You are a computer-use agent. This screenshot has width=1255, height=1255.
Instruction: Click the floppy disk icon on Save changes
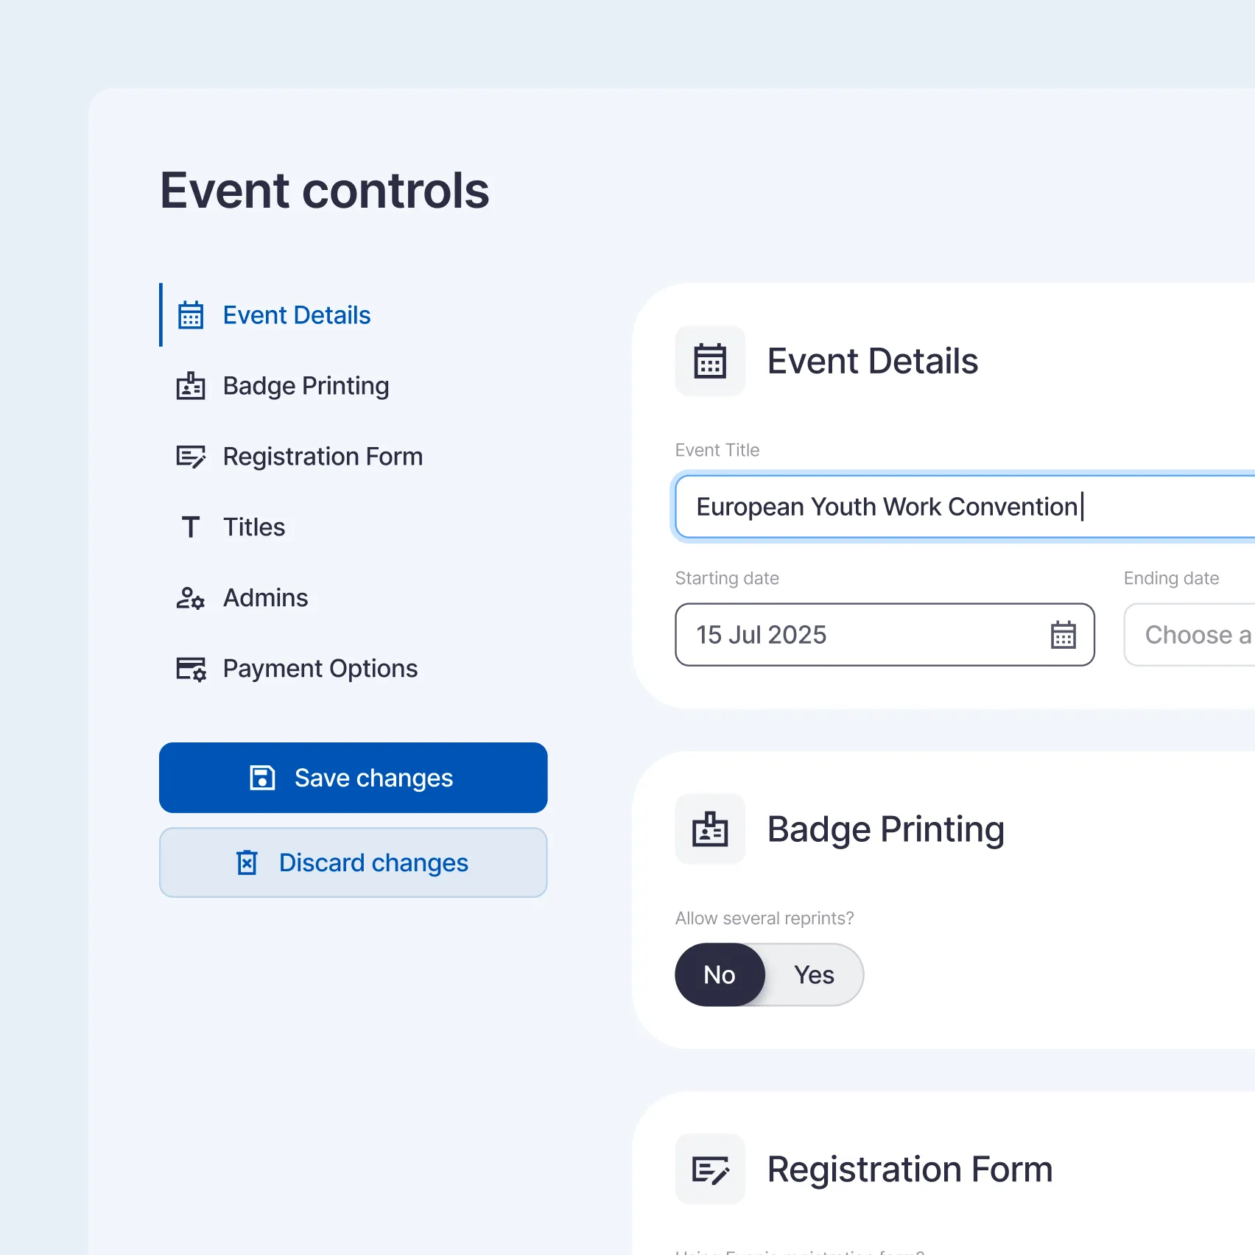262,778
